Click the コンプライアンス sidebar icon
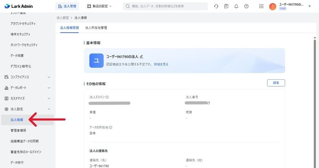 click(x=6, y=77)
